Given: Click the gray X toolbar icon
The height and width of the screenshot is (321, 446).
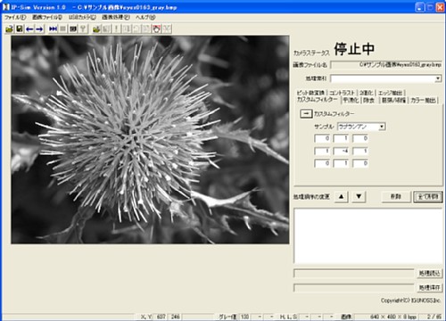Looking at the screenshot, I should pyautogui.click(x=167, y=29).
